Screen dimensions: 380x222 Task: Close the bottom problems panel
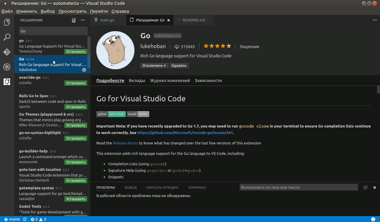[375, 188]
